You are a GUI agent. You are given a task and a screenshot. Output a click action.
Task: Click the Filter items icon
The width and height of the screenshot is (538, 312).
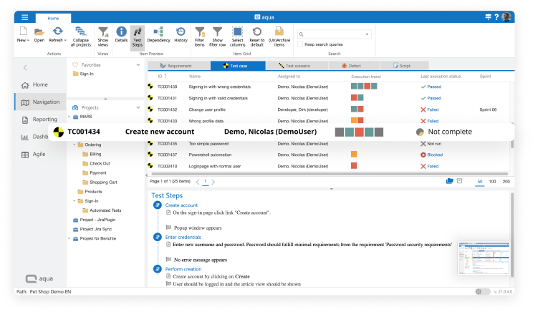coord(200,36)
